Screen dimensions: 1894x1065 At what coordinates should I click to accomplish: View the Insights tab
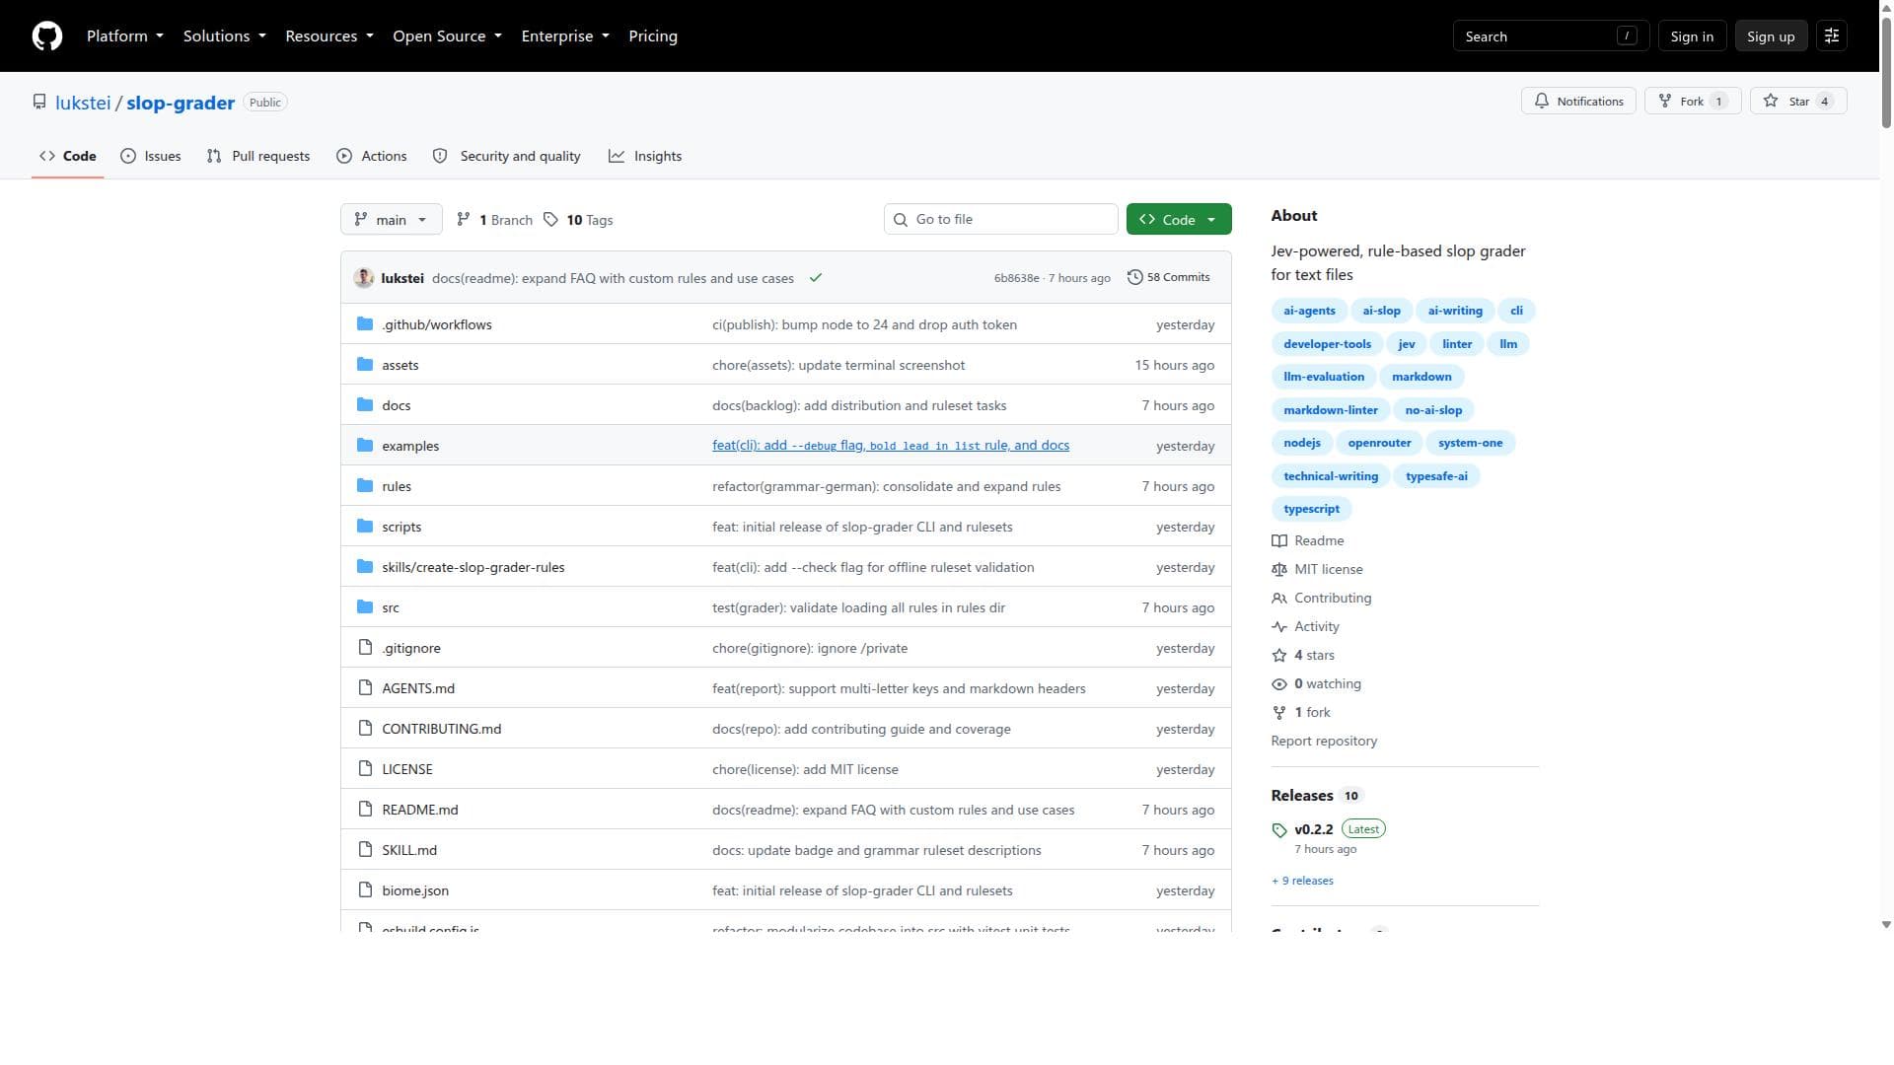[645, 156]
